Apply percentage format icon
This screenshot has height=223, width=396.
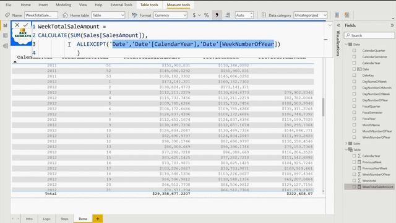pyautogui.click(x=207, y=15)
